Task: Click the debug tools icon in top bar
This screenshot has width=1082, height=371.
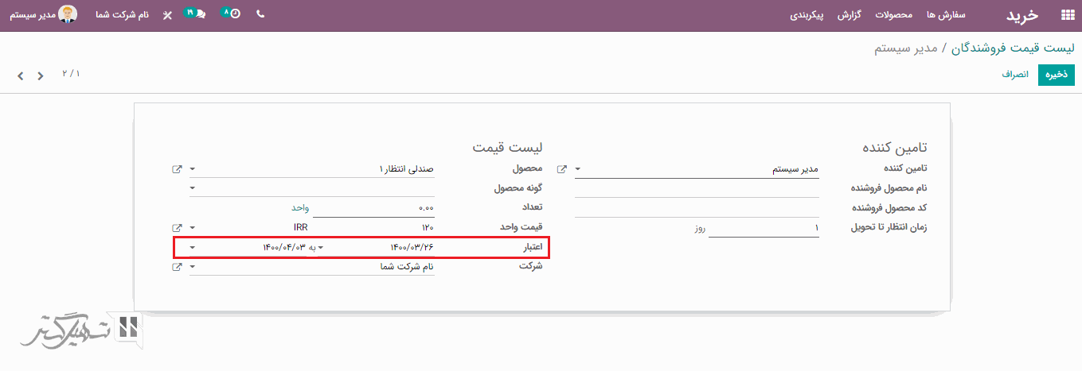Action: point(166,15)
